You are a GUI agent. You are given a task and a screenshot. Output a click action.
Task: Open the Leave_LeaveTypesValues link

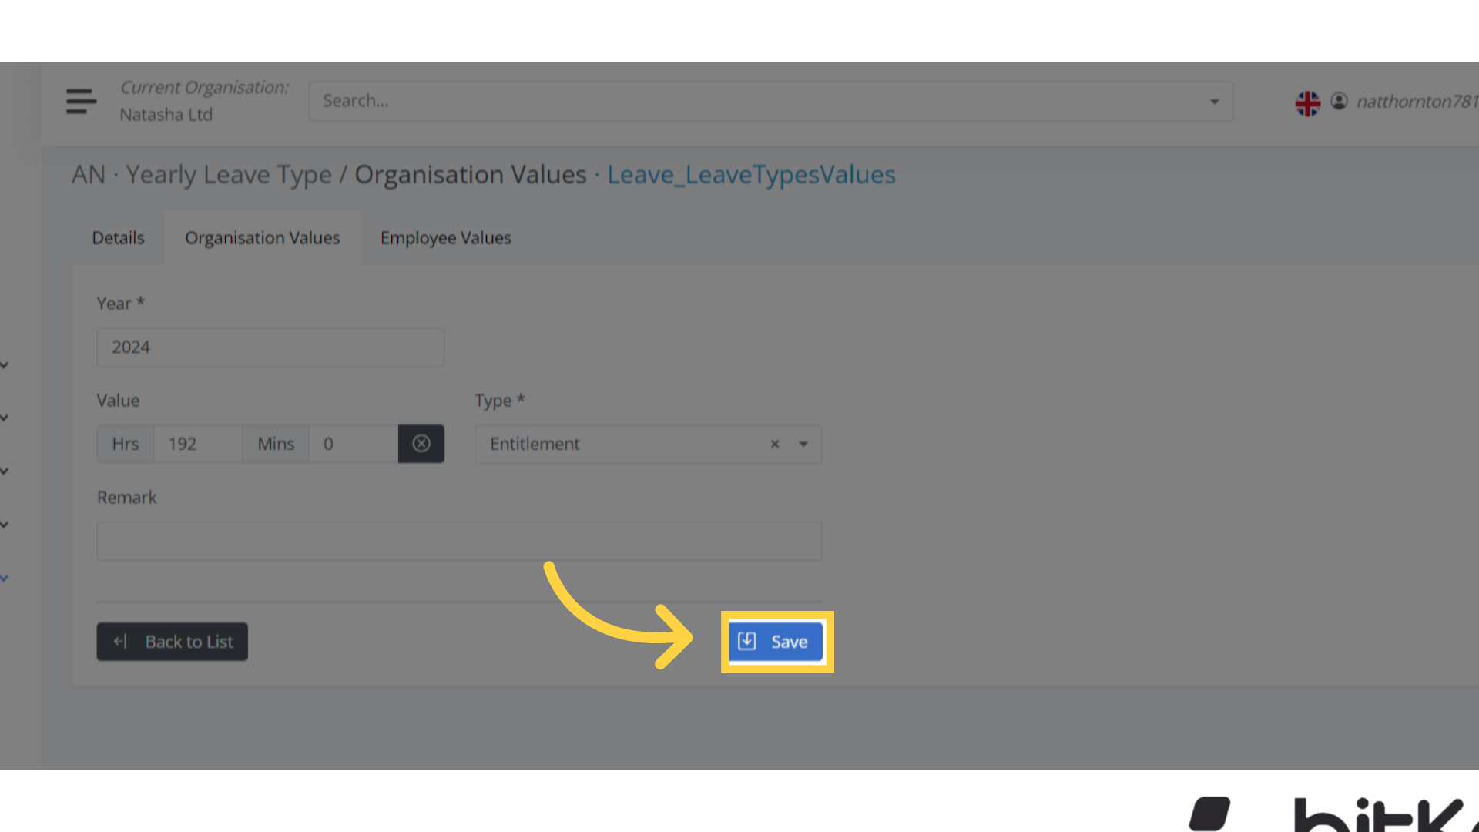point(751,174)
